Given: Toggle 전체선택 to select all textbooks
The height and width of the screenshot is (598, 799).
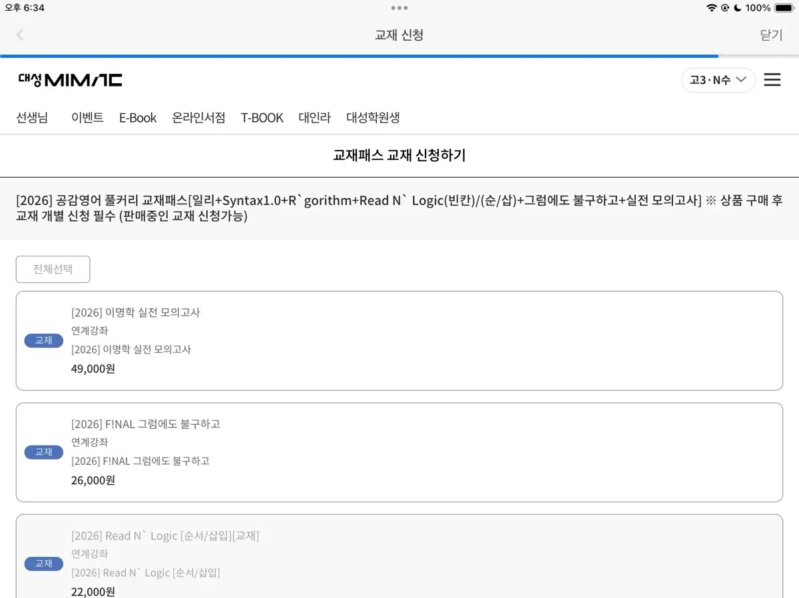Looking at the screenshot, I should [53, 269].
